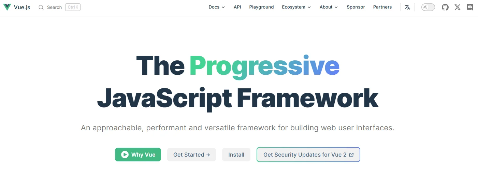Image resolution: width=478 pixels, height=174 pixels.
Task: Go to the Playground page
Action: click(261, 7)
